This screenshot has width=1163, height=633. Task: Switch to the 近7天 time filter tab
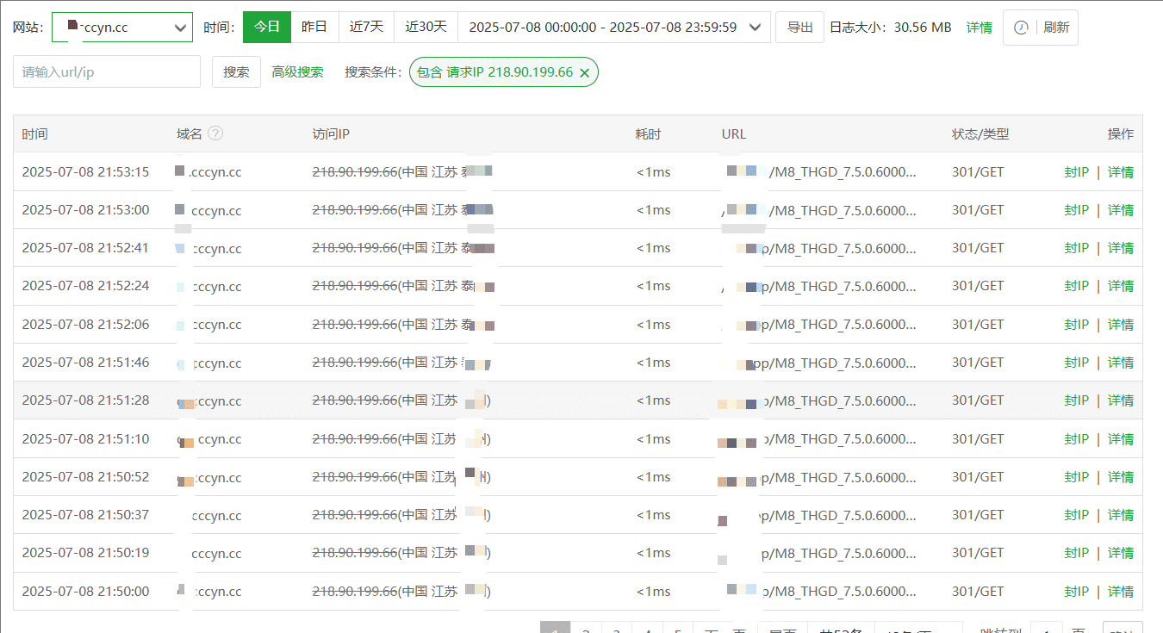click(x=366, y=27)
